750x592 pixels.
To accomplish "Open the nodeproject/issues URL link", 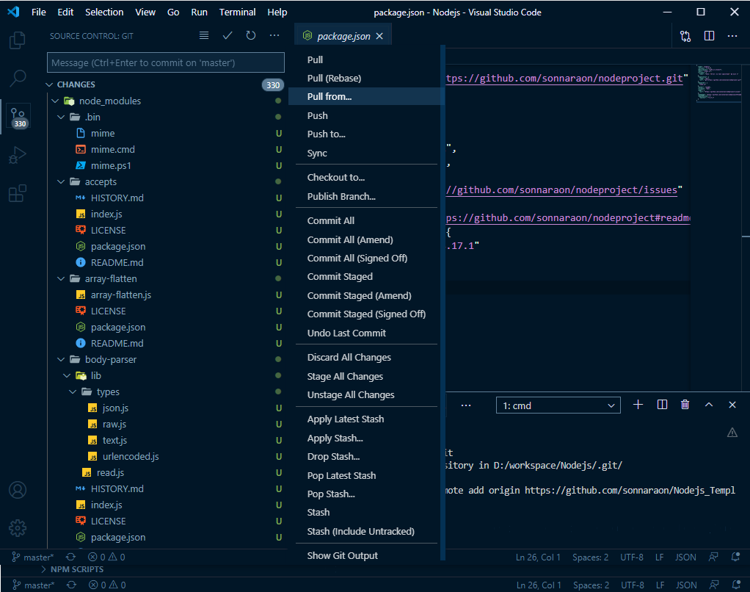I will click(x=561, y=190).
